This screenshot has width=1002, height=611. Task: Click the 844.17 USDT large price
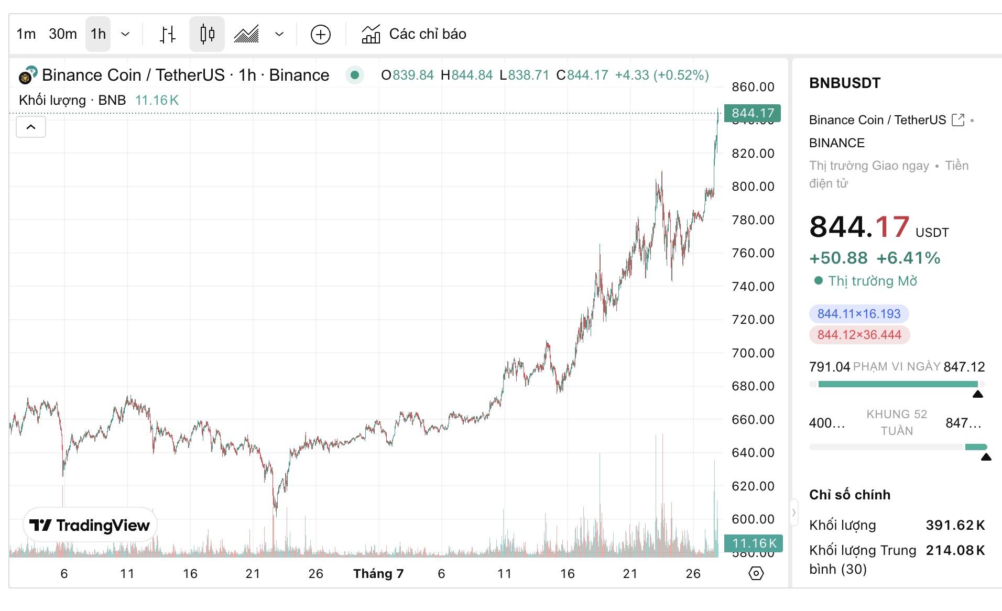[879, 227]
